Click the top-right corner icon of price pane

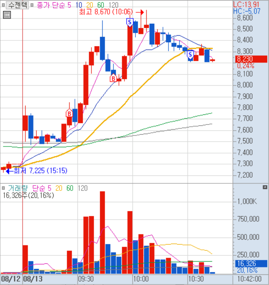tap(265, 4)
